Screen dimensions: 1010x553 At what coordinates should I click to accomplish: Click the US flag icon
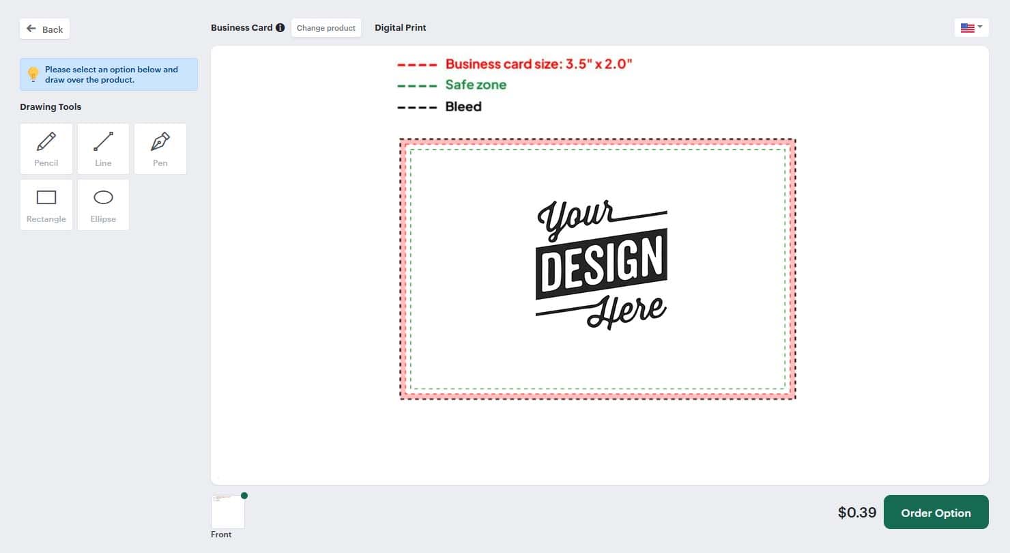(x=967, y=28)
